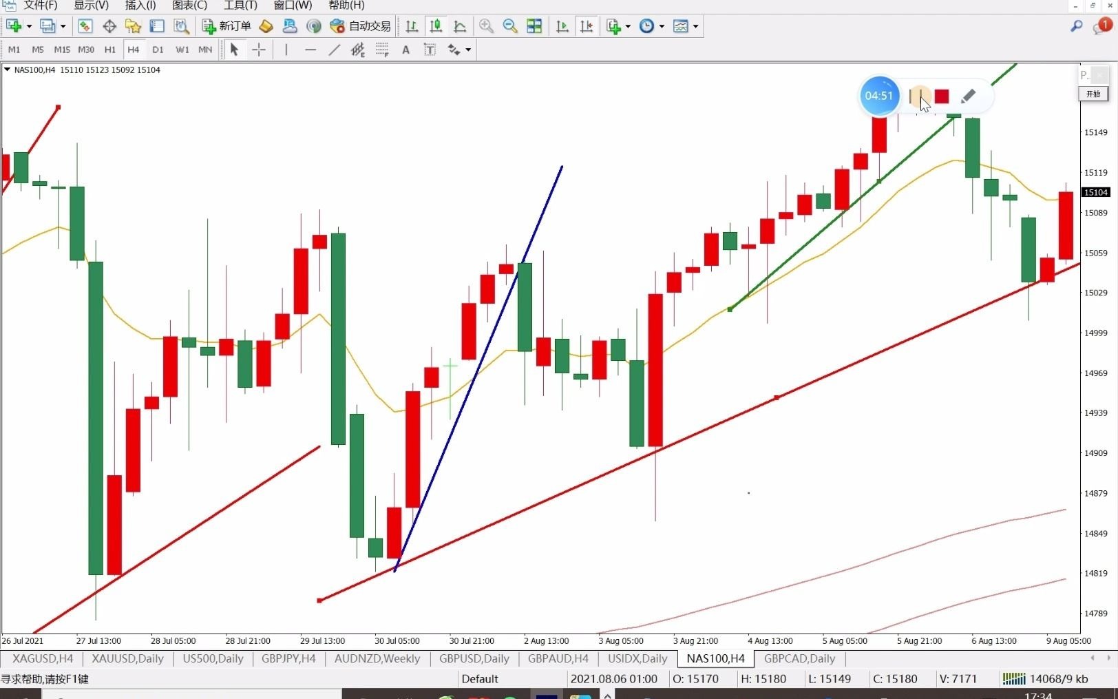The width and height of the screenshot is (1118, 699).
Task: Open the profiles icon
Action: click(48, 26)
